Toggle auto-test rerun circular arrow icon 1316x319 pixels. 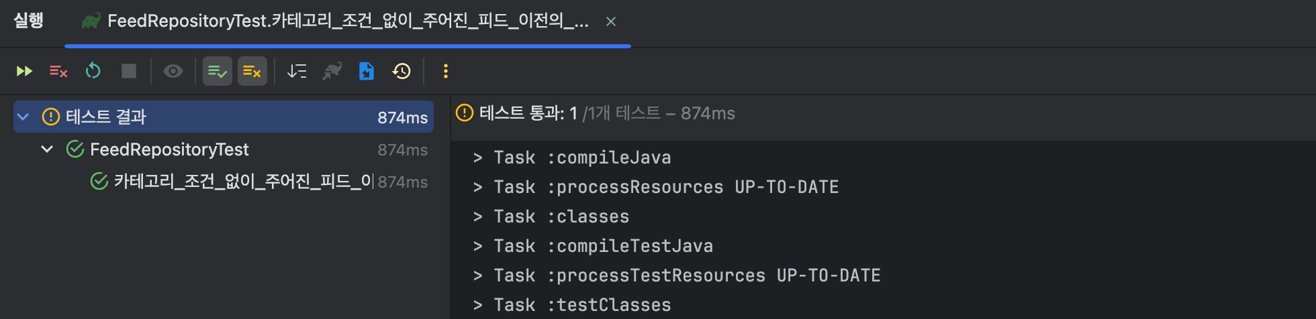(93, 71)
